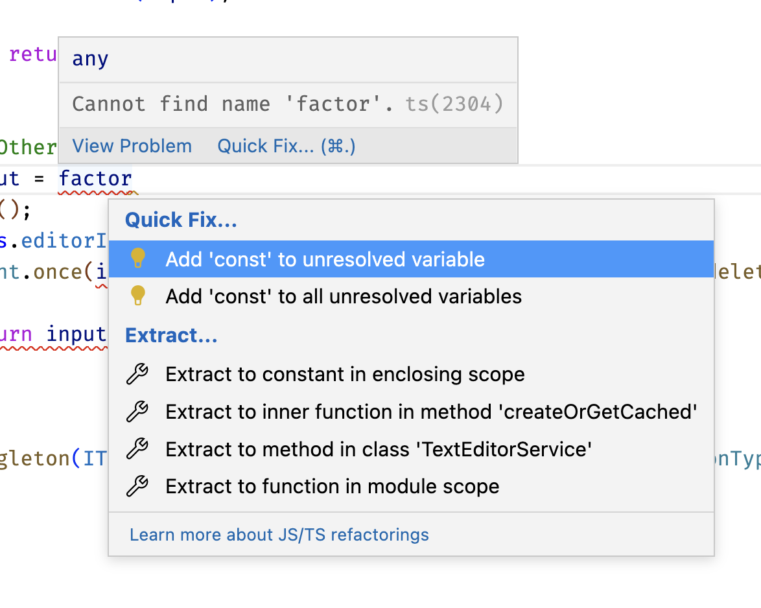
Task: Click lightbulb icon beside 'Add const to unresolved variable'
Action: [x=137, y=259]
